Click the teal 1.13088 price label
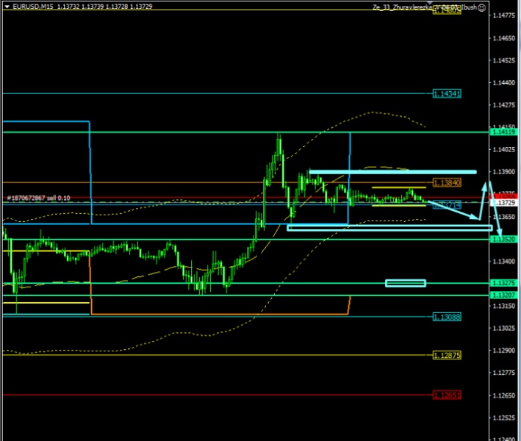The width and height of the screenshot is (521, 441). click(x=447, y=316)
